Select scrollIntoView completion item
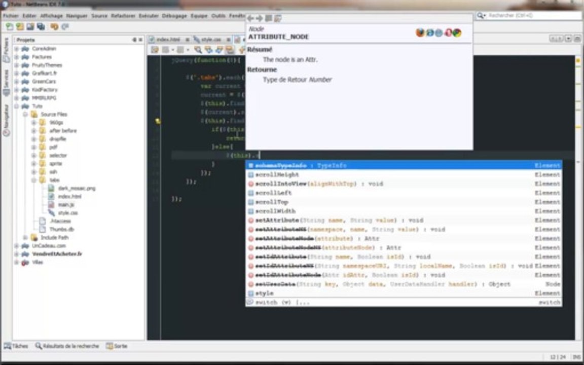The width and height of the screenshot is (584, 365). point(404,184)
